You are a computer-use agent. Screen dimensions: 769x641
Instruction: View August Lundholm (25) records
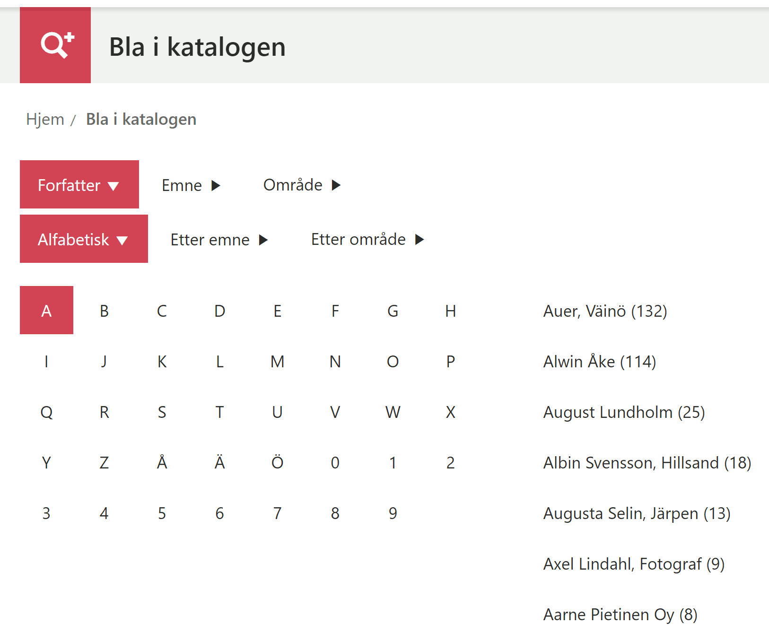[624, 412]
